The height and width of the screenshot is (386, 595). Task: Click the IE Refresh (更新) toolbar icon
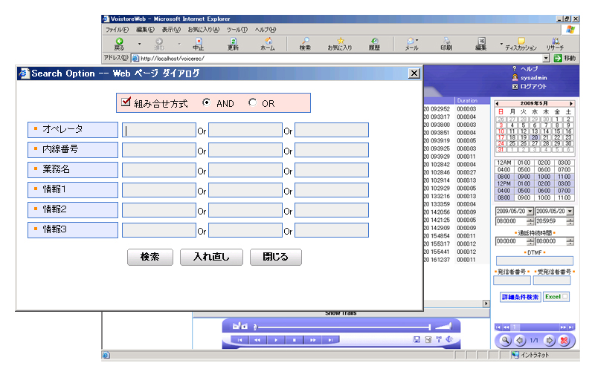pos(233,43)
